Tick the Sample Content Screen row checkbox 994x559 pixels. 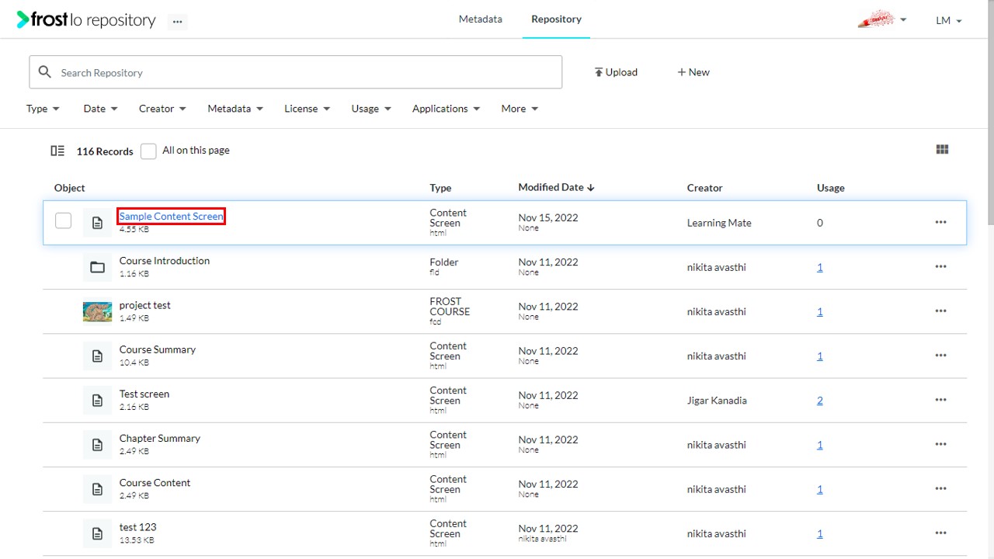click(x=63, y=221)
